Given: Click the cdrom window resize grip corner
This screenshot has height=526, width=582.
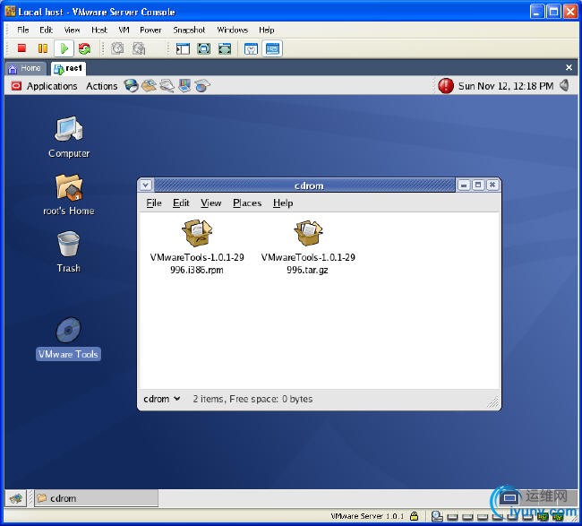Looking at the screenshot, I should [x=493, y=402].
